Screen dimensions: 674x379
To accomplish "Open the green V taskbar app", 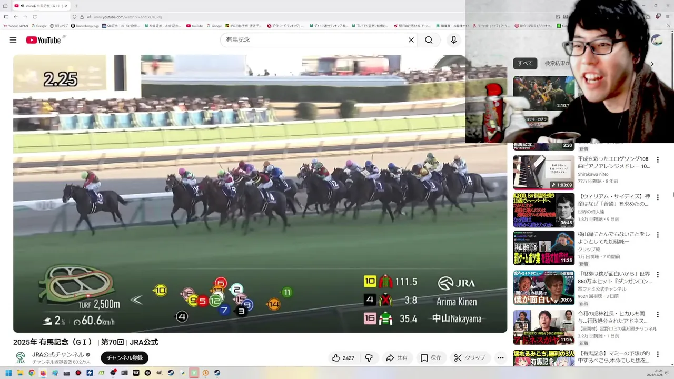I will click(x=194, y=373).
